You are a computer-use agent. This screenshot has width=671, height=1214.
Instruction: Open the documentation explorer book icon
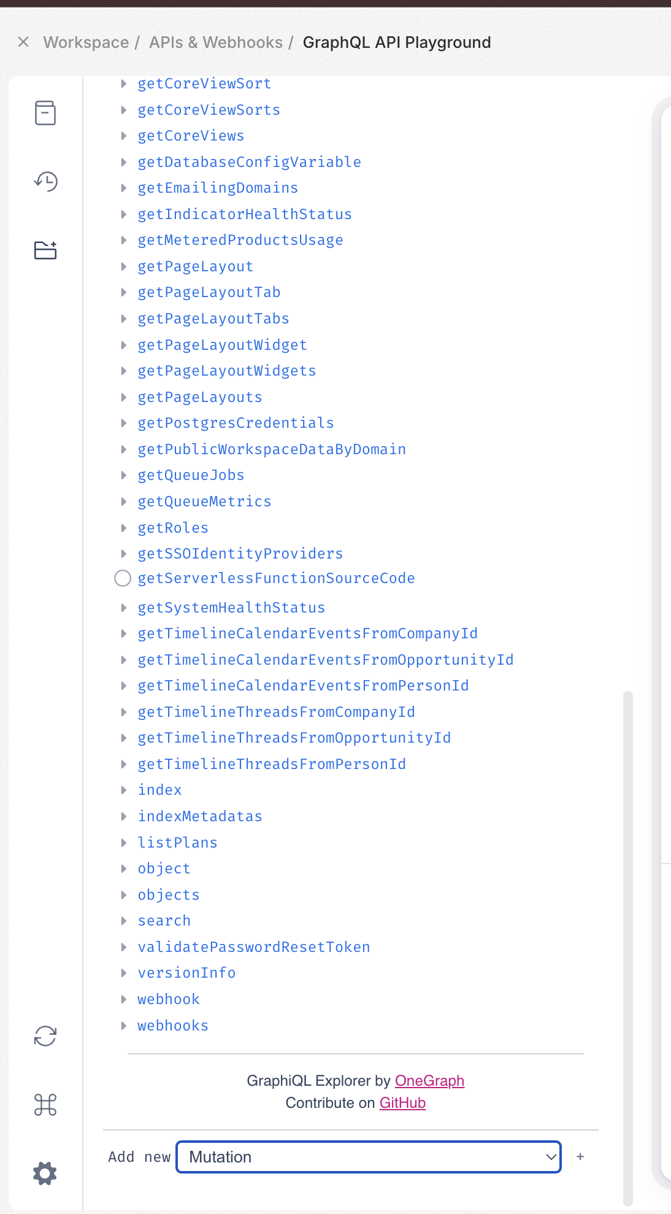45,113
